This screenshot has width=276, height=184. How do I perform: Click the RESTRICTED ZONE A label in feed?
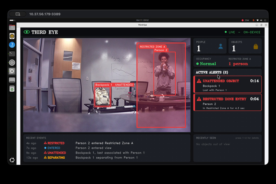152,47
